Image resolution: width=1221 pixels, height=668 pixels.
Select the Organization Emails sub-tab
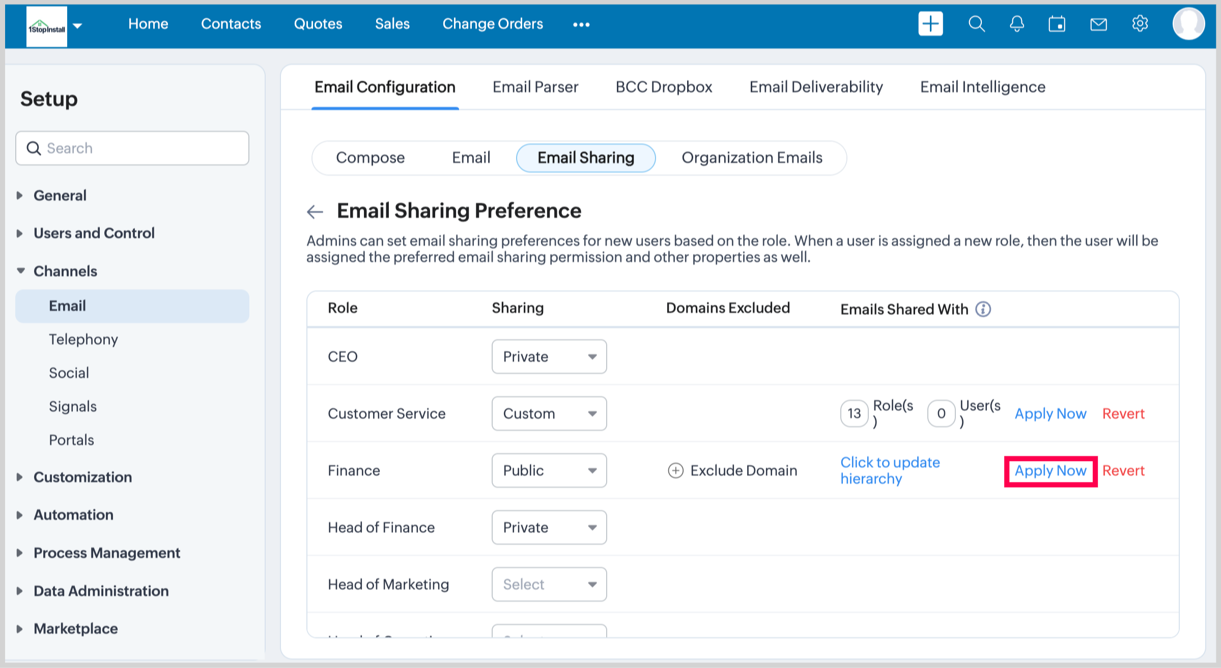[751, 158]
